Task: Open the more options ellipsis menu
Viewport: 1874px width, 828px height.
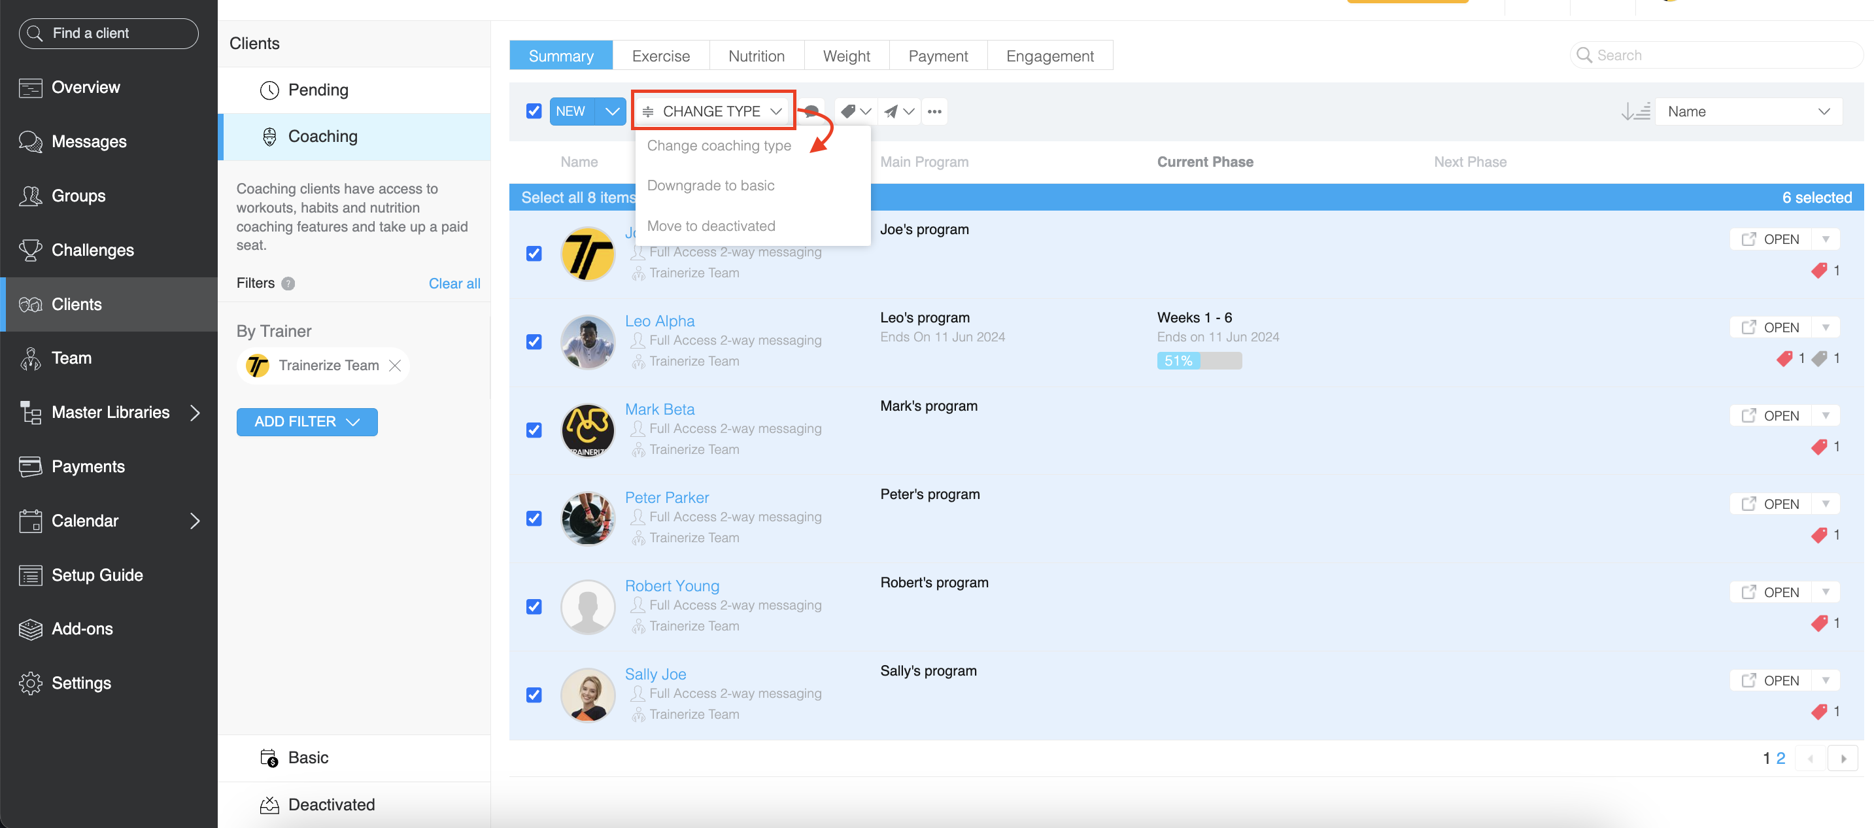Action: point(935,111)
